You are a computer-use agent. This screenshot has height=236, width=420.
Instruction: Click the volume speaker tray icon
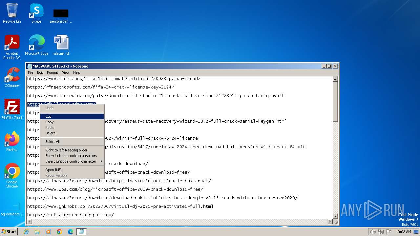point(373,232)
